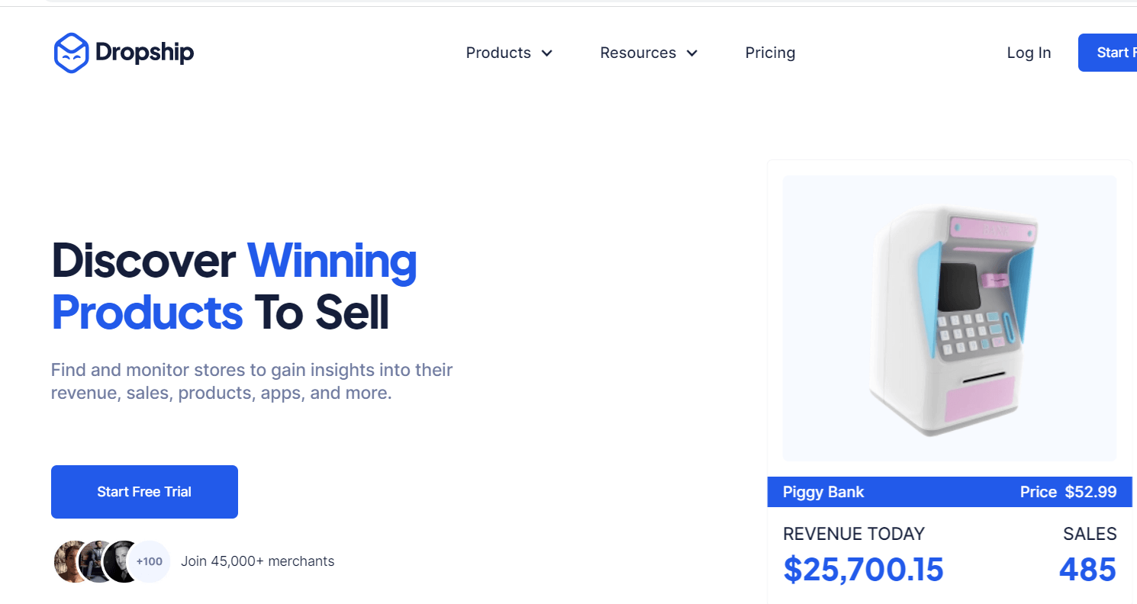This screenshot has width=1137, height=604.
Task: Expand the Resources navigation chevron
Action: 692,53
